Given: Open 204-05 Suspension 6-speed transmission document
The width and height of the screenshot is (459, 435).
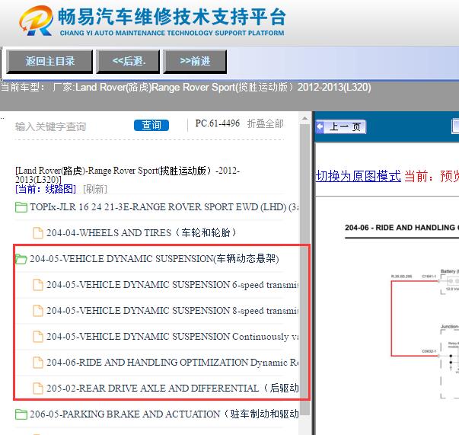Looking at the screenshot, I should pyautogui.click(x=172, y=285).
